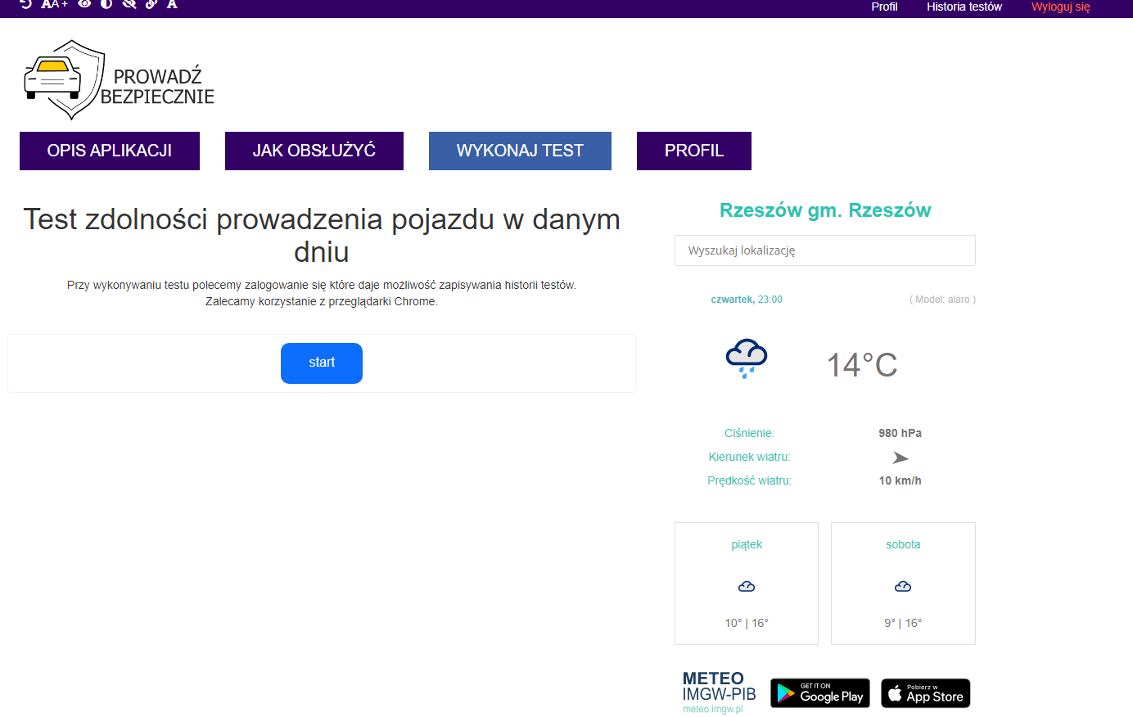Open the App Store badge

point(925,693)
